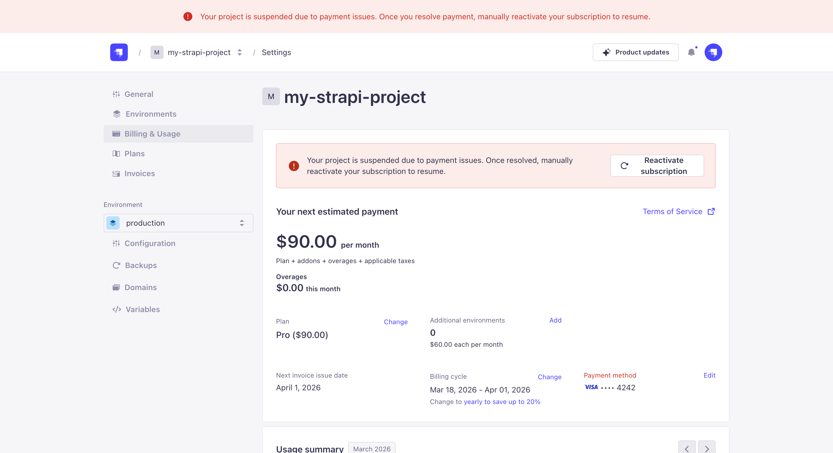Click the Terms of Service external link icon
Screen dimensions: 833x453
[711, 211]
